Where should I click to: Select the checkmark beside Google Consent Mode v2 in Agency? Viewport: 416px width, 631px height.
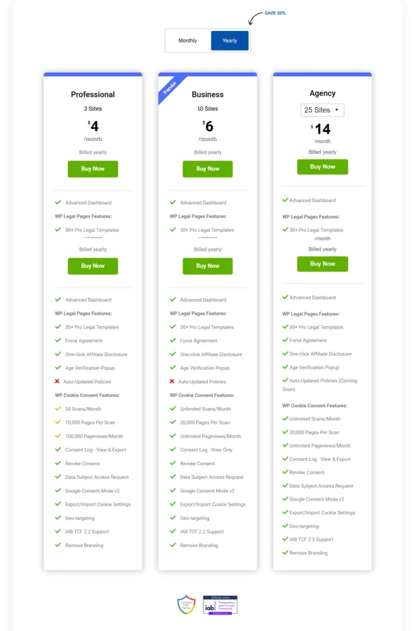tap(285, 499)
